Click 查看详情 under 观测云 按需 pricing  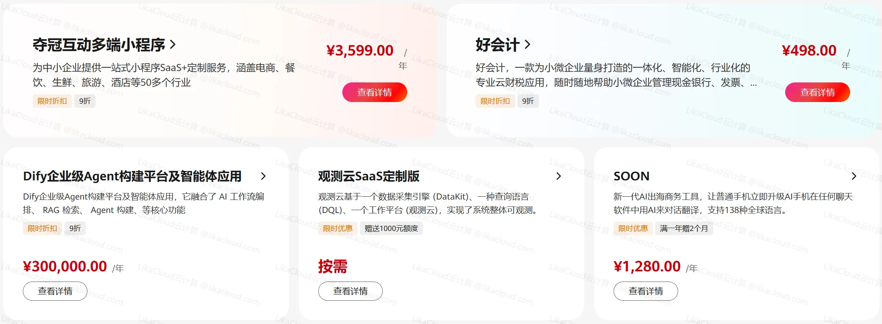[351, 291]
